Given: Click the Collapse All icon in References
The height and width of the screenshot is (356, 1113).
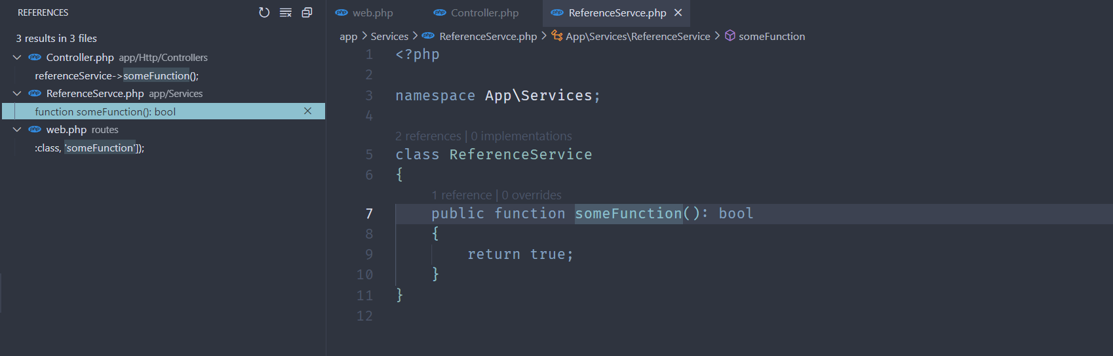Looking at the screenshot, I should click(307, 12).
